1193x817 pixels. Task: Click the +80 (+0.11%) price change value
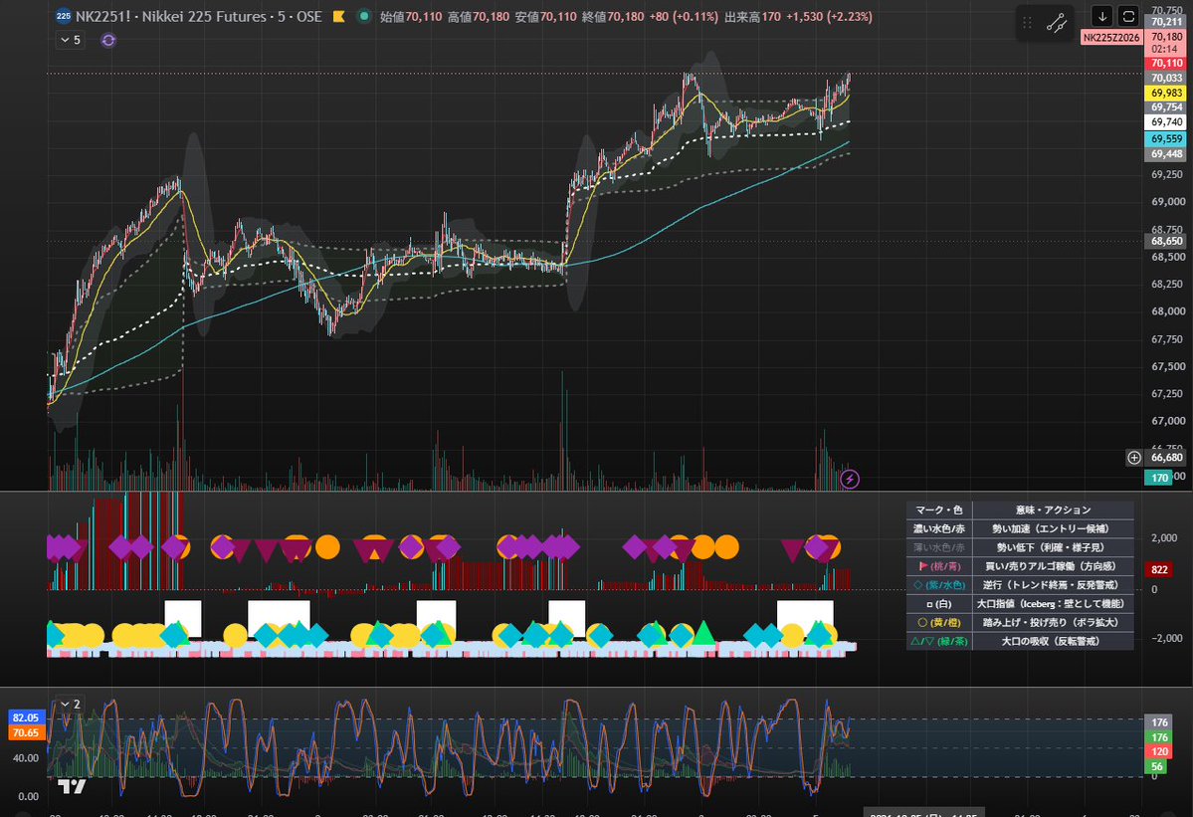click(x=684, y=17)
